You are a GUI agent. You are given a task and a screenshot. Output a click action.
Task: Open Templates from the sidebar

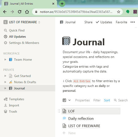pyautogui.click(x=17, y=99)
